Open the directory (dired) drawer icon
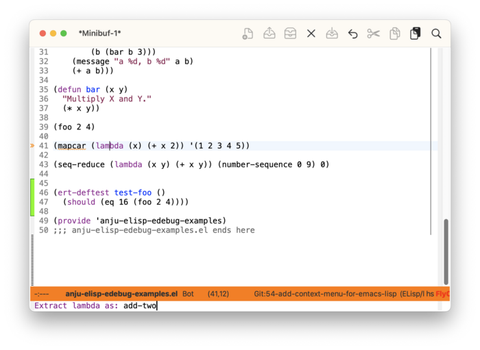The width and height of the screenshot is (480, 350). click(290, 34)
